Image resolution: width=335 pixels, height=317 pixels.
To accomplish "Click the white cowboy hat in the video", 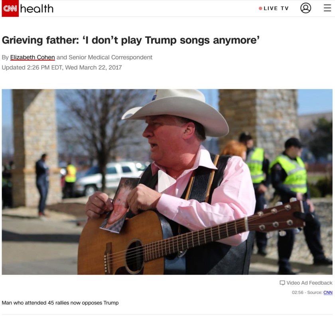I will click(x=175, y=111).
